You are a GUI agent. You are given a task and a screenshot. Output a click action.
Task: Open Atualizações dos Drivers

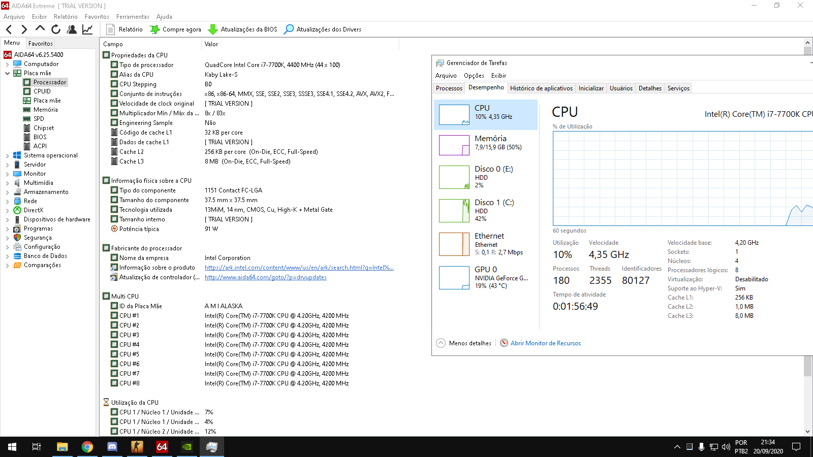pyautogui.click(x=323, y=29)
